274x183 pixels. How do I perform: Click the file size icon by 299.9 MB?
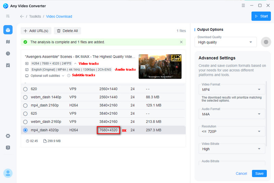[x=45, y=141]
